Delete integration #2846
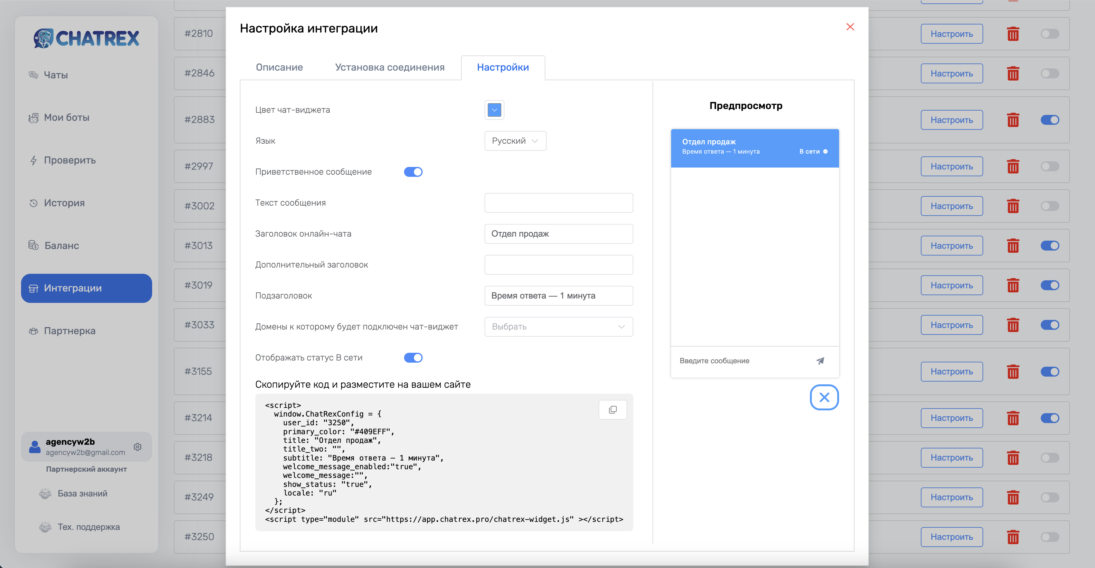The image size is (1095, 568). pyautogui.click(x=1013, y=73)
